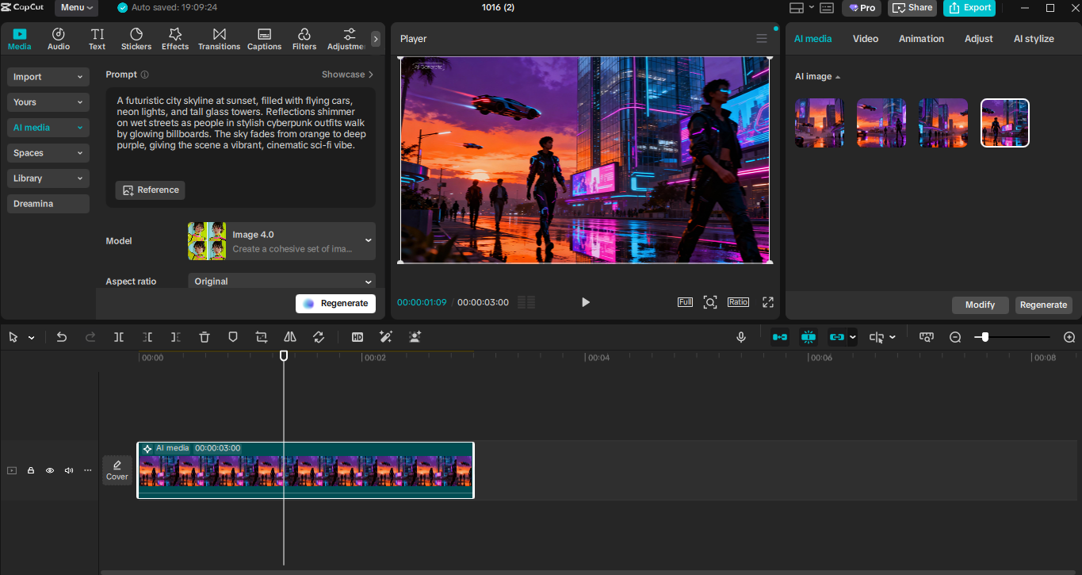
Task: Switch to the AI stylize tab
Action: pyautogui.click(x=1034, y=38)
